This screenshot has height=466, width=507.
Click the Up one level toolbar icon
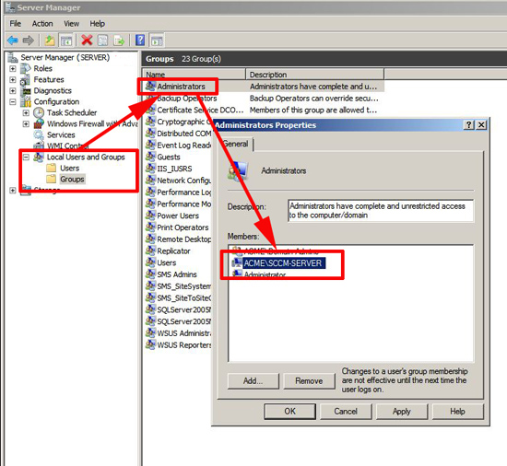click(50, 41)
